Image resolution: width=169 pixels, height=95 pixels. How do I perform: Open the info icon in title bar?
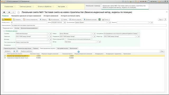[x=159, y=1]
